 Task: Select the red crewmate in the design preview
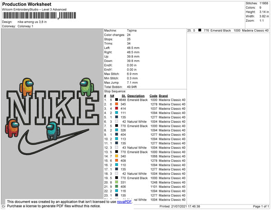pyautogui.click(x=12, y=128)
